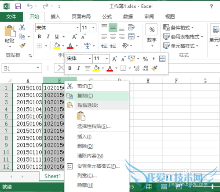Viewport: 220px width, 192px height.
Task: Toggle Bold in the ribbon
Action: 39,37
